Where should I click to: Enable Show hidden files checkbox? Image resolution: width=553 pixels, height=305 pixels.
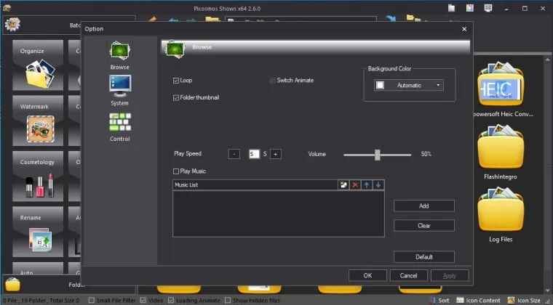click(x=228, y=301)
